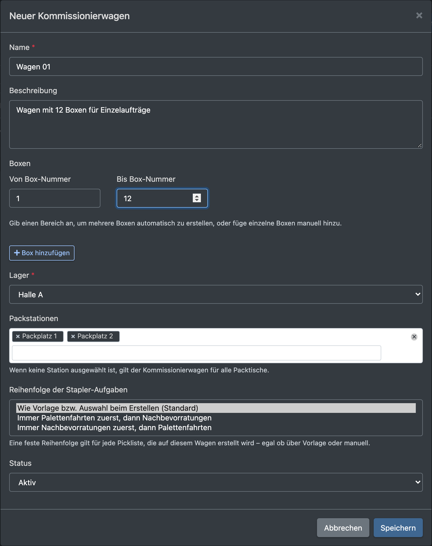432x546 pixels.
Task: Select 'Immer Palettenfahrten zuerst' option
Action: pyautogui.click(x=216, y=418)
